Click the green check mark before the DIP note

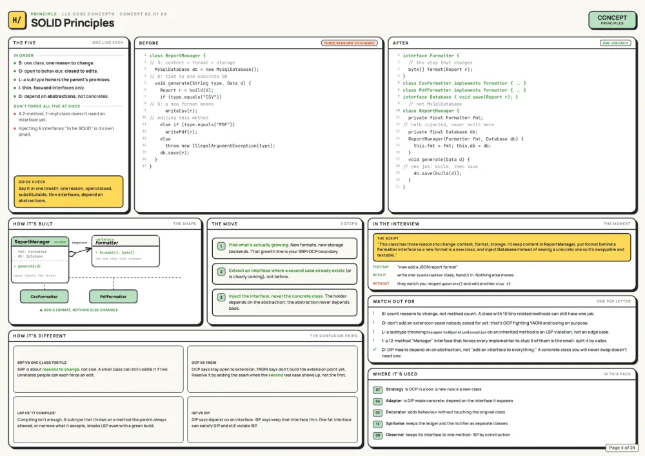pos(375,349)
